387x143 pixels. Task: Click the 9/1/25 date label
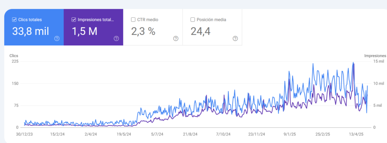(289, 135)
